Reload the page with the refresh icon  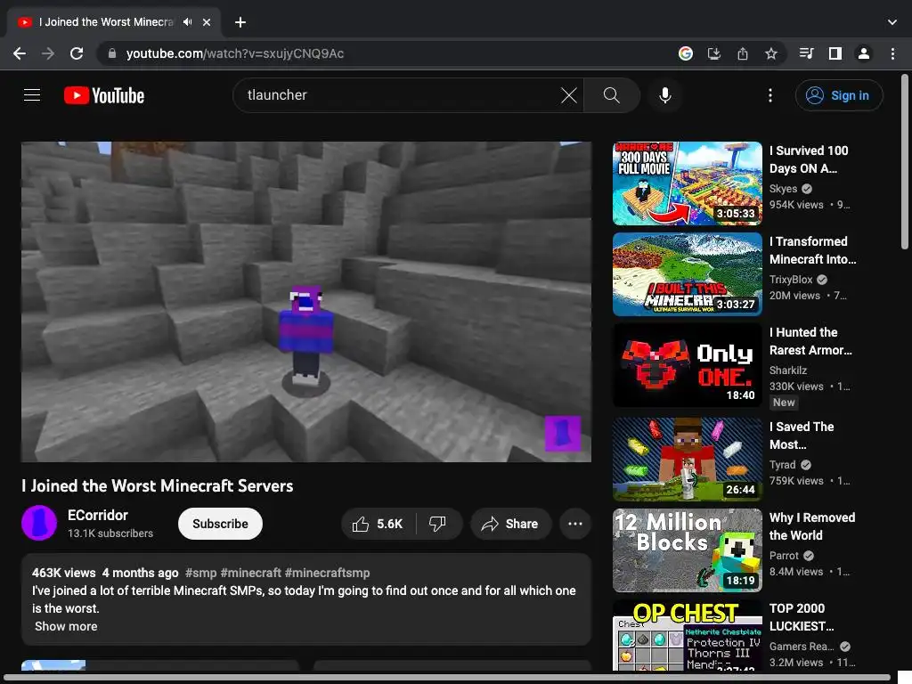click(77, 53)
